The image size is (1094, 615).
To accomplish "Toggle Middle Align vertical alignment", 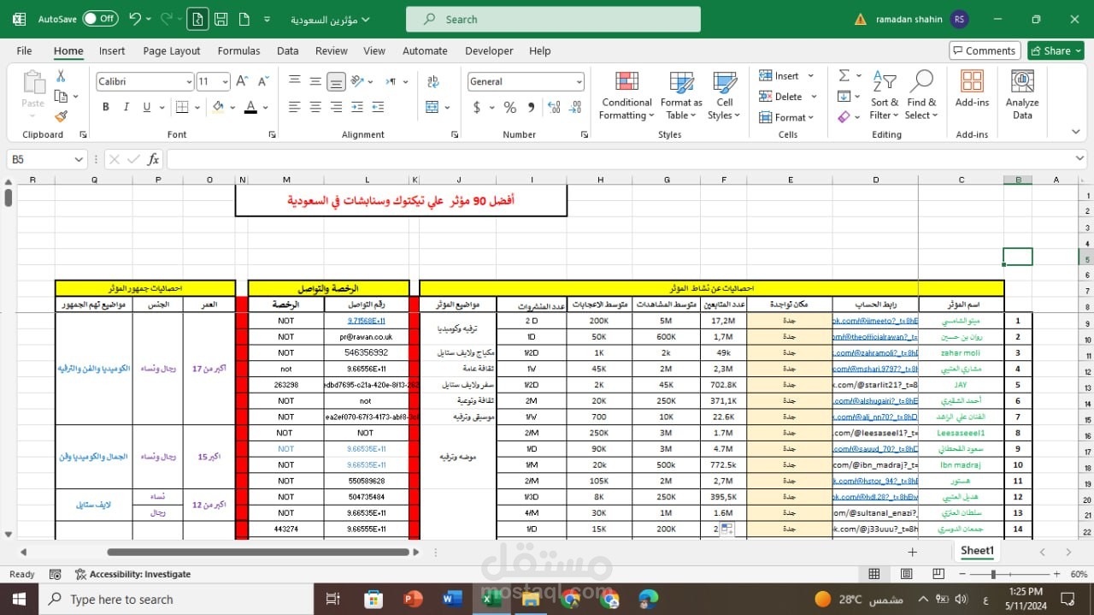I will [x=315, y=81].
